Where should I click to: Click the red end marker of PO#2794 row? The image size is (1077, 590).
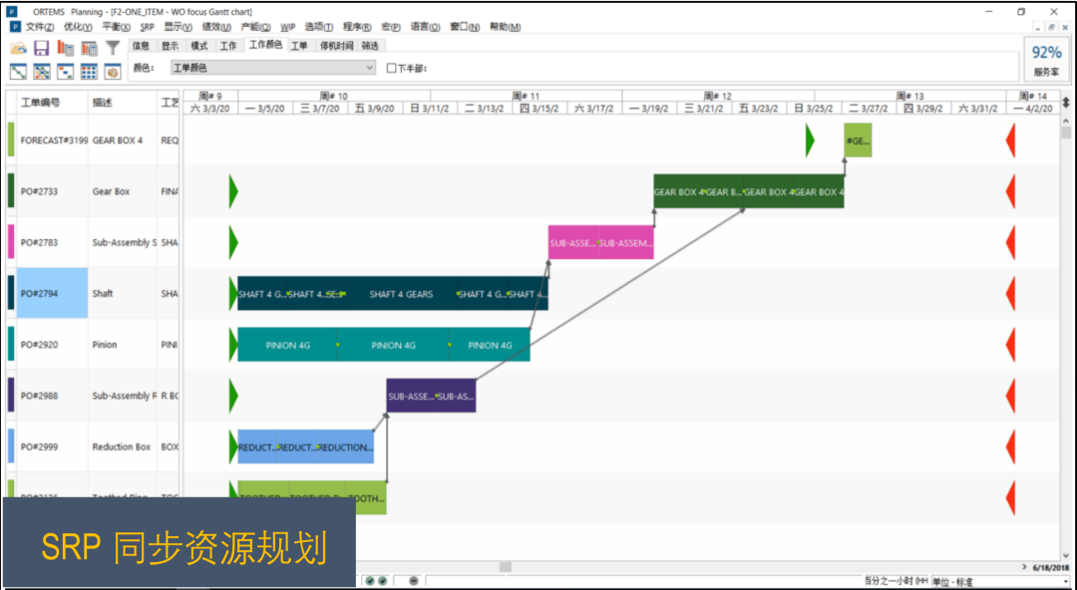click(x=1010, y=293)
